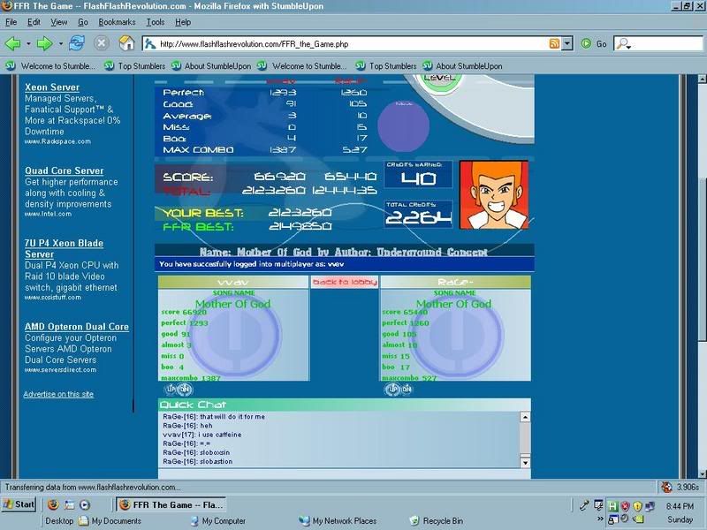The height and width of the screenshot is (530, 707).
Task: Reload the page with the refresh icon
Action: [78, 42]
